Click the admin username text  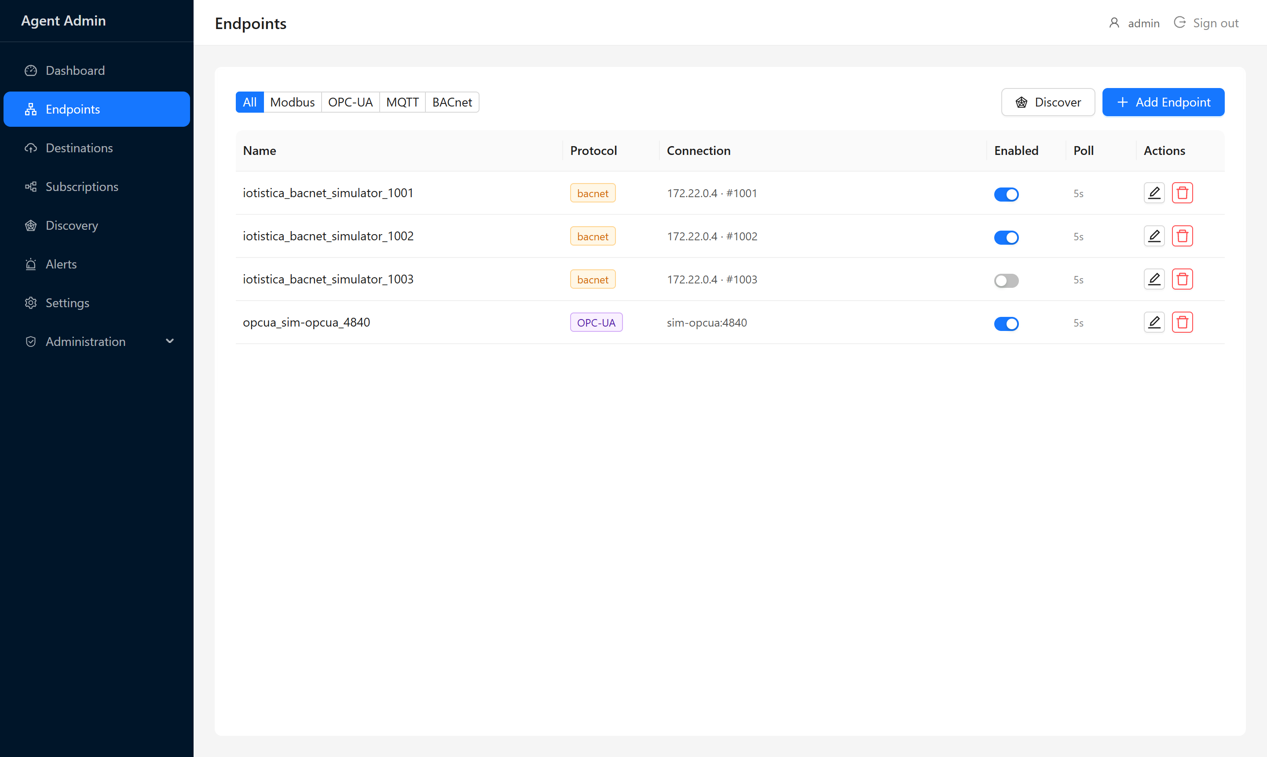pos(1144,23)
